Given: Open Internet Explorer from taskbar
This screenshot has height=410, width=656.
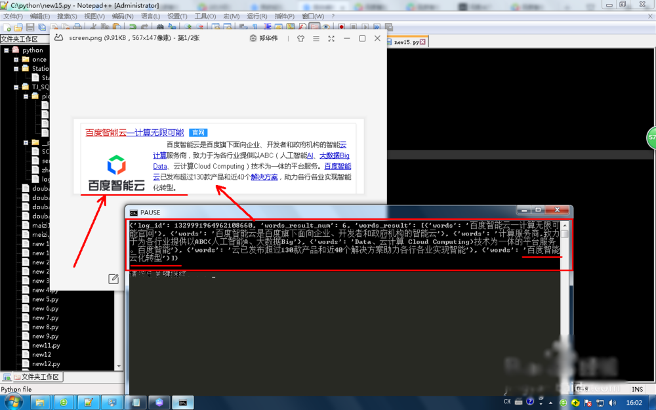Looking at the screenshot, I should point(64,403).
